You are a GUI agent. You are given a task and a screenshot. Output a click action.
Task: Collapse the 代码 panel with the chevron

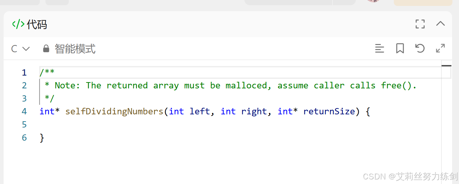pyautogui.click(x=440, y=24)
